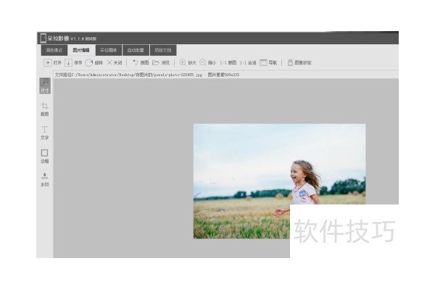Browse folders with 浏览 icon

pos(161,63)
